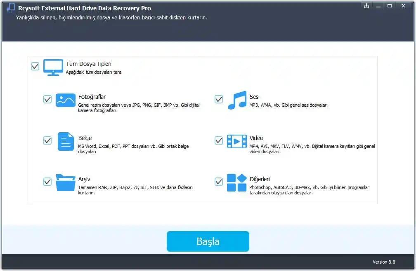Select the Fotoğraflar picture icon
This screenshot has height=271, width=416.
[x=66, y=100]
